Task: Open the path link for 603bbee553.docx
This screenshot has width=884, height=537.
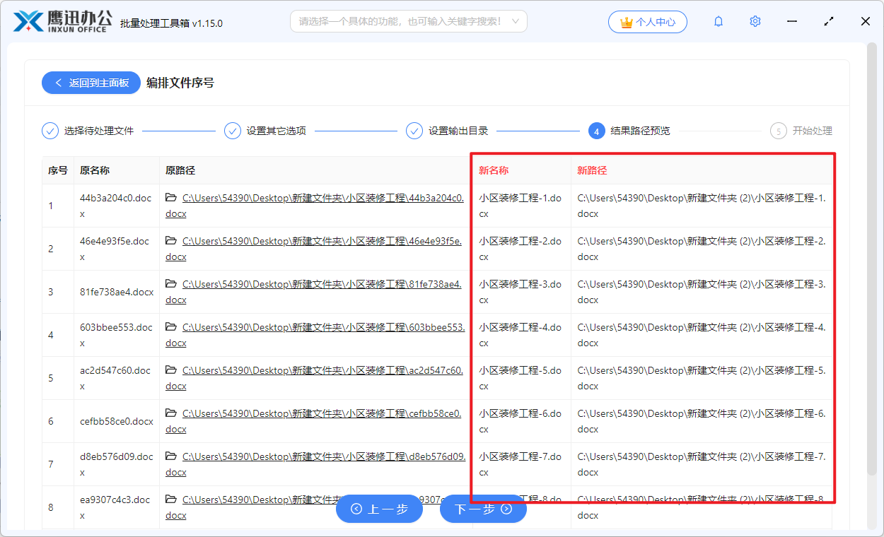Action: 318,328
